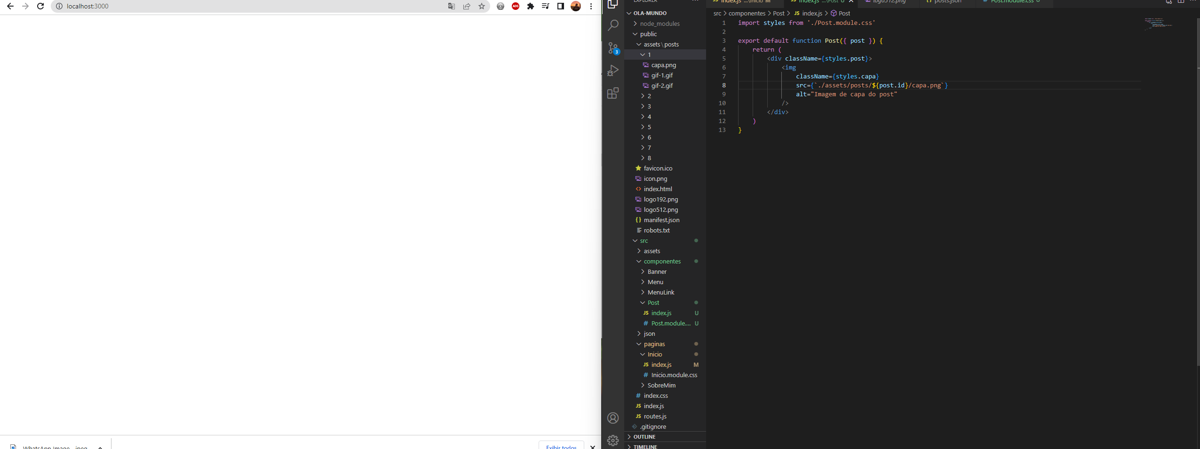Open VS Code Search view
The image size is (1200, 449).
pos(613,25)
